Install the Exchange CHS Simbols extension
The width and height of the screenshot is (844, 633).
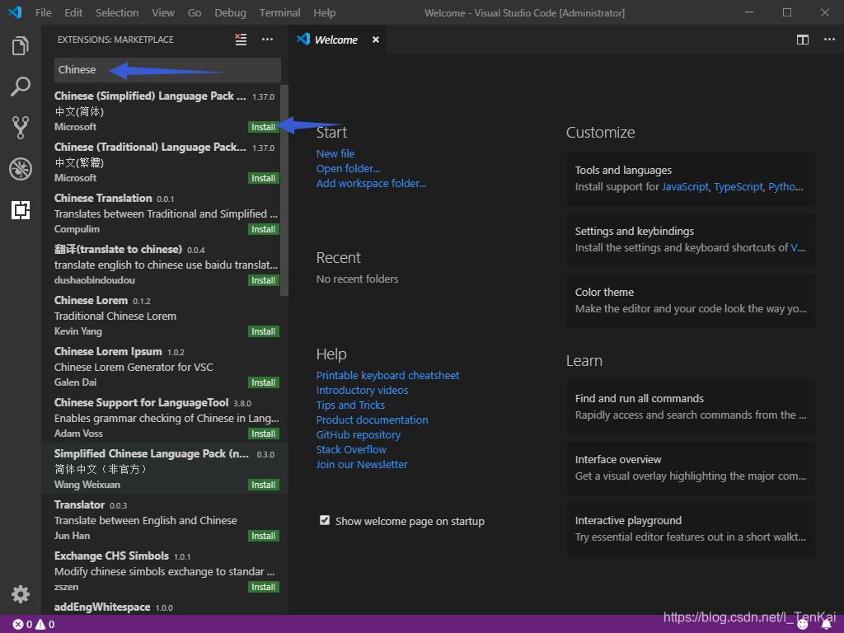click(263, 587)
